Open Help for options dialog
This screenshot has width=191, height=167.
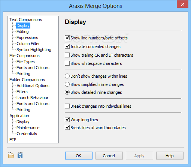(x=170, y=156)
